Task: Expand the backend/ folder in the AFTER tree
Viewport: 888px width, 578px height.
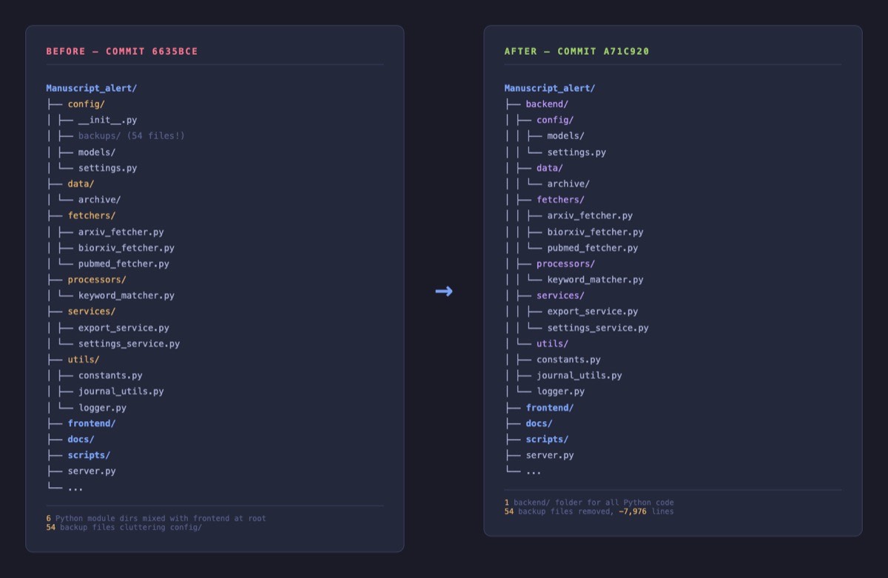Action: 546,104
